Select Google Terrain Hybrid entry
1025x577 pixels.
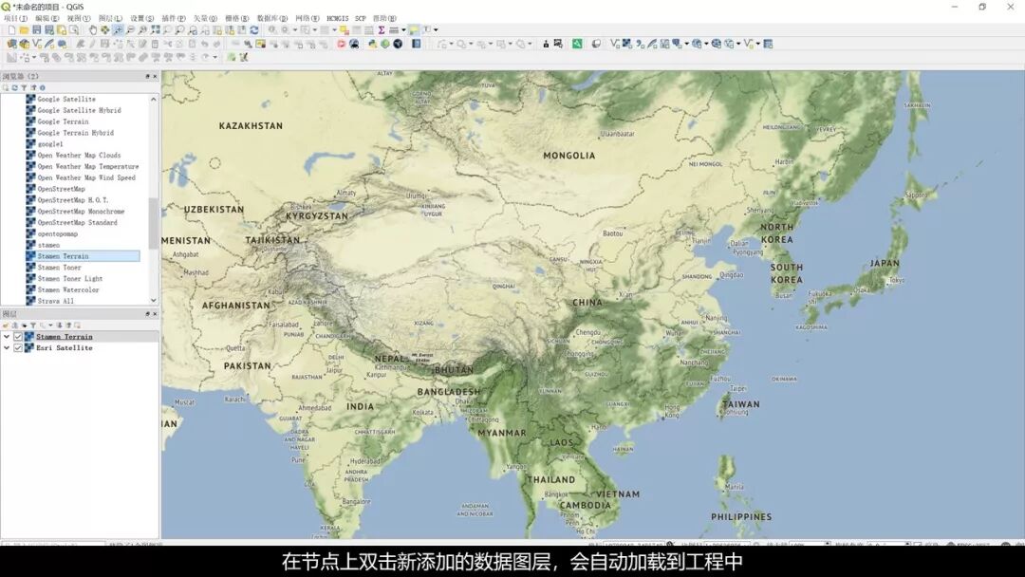pyautogui.click(x=75, y=133)
